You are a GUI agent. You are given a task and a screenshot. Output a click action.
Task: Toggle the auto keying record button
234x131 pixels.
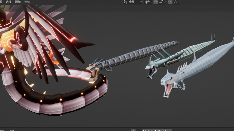coord(133,130)
